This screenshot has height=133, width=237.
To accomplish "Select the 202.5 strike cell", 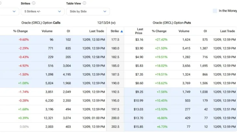I will tap(115, 127).
